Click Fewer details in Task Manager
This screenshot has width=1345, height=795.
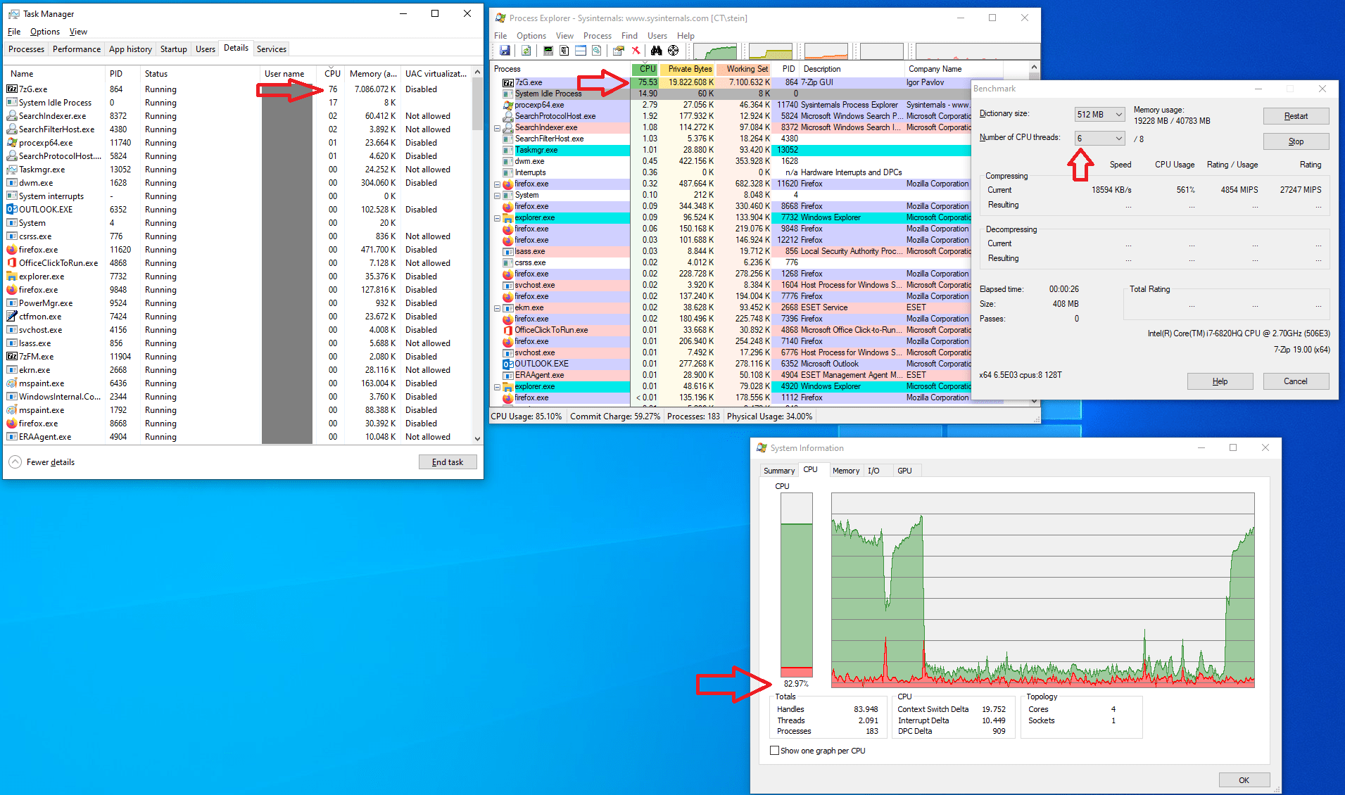42,462
